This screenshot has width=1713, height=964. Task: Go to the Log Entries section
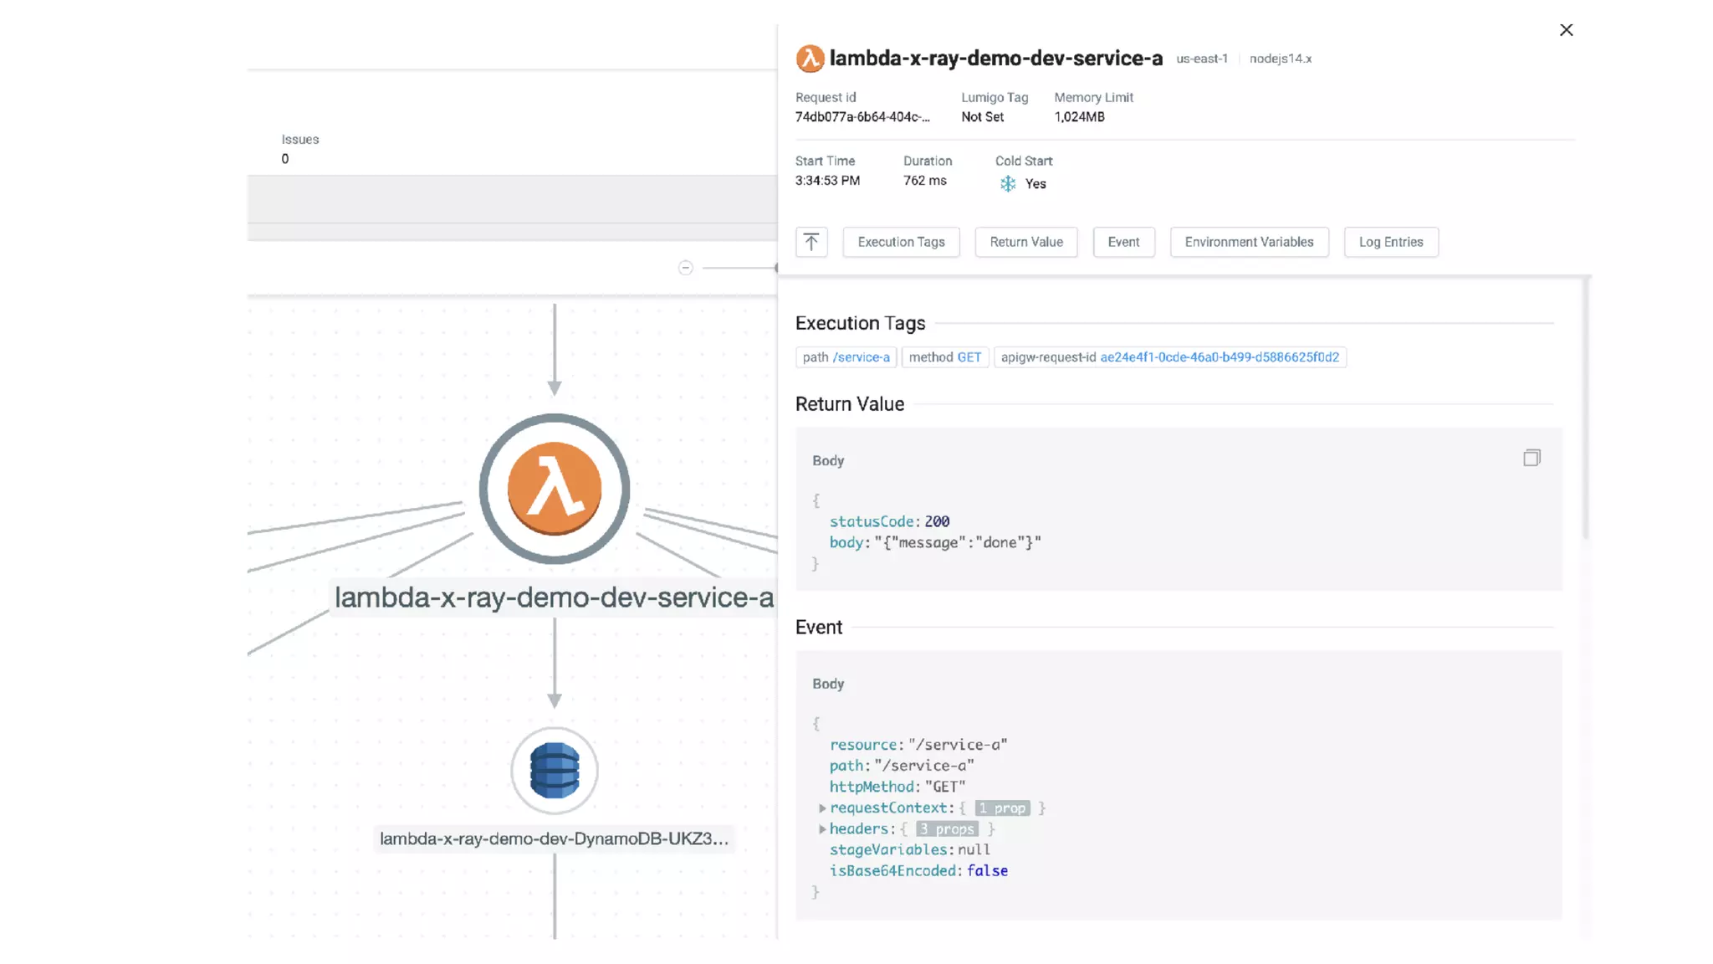pos(1390,242)
